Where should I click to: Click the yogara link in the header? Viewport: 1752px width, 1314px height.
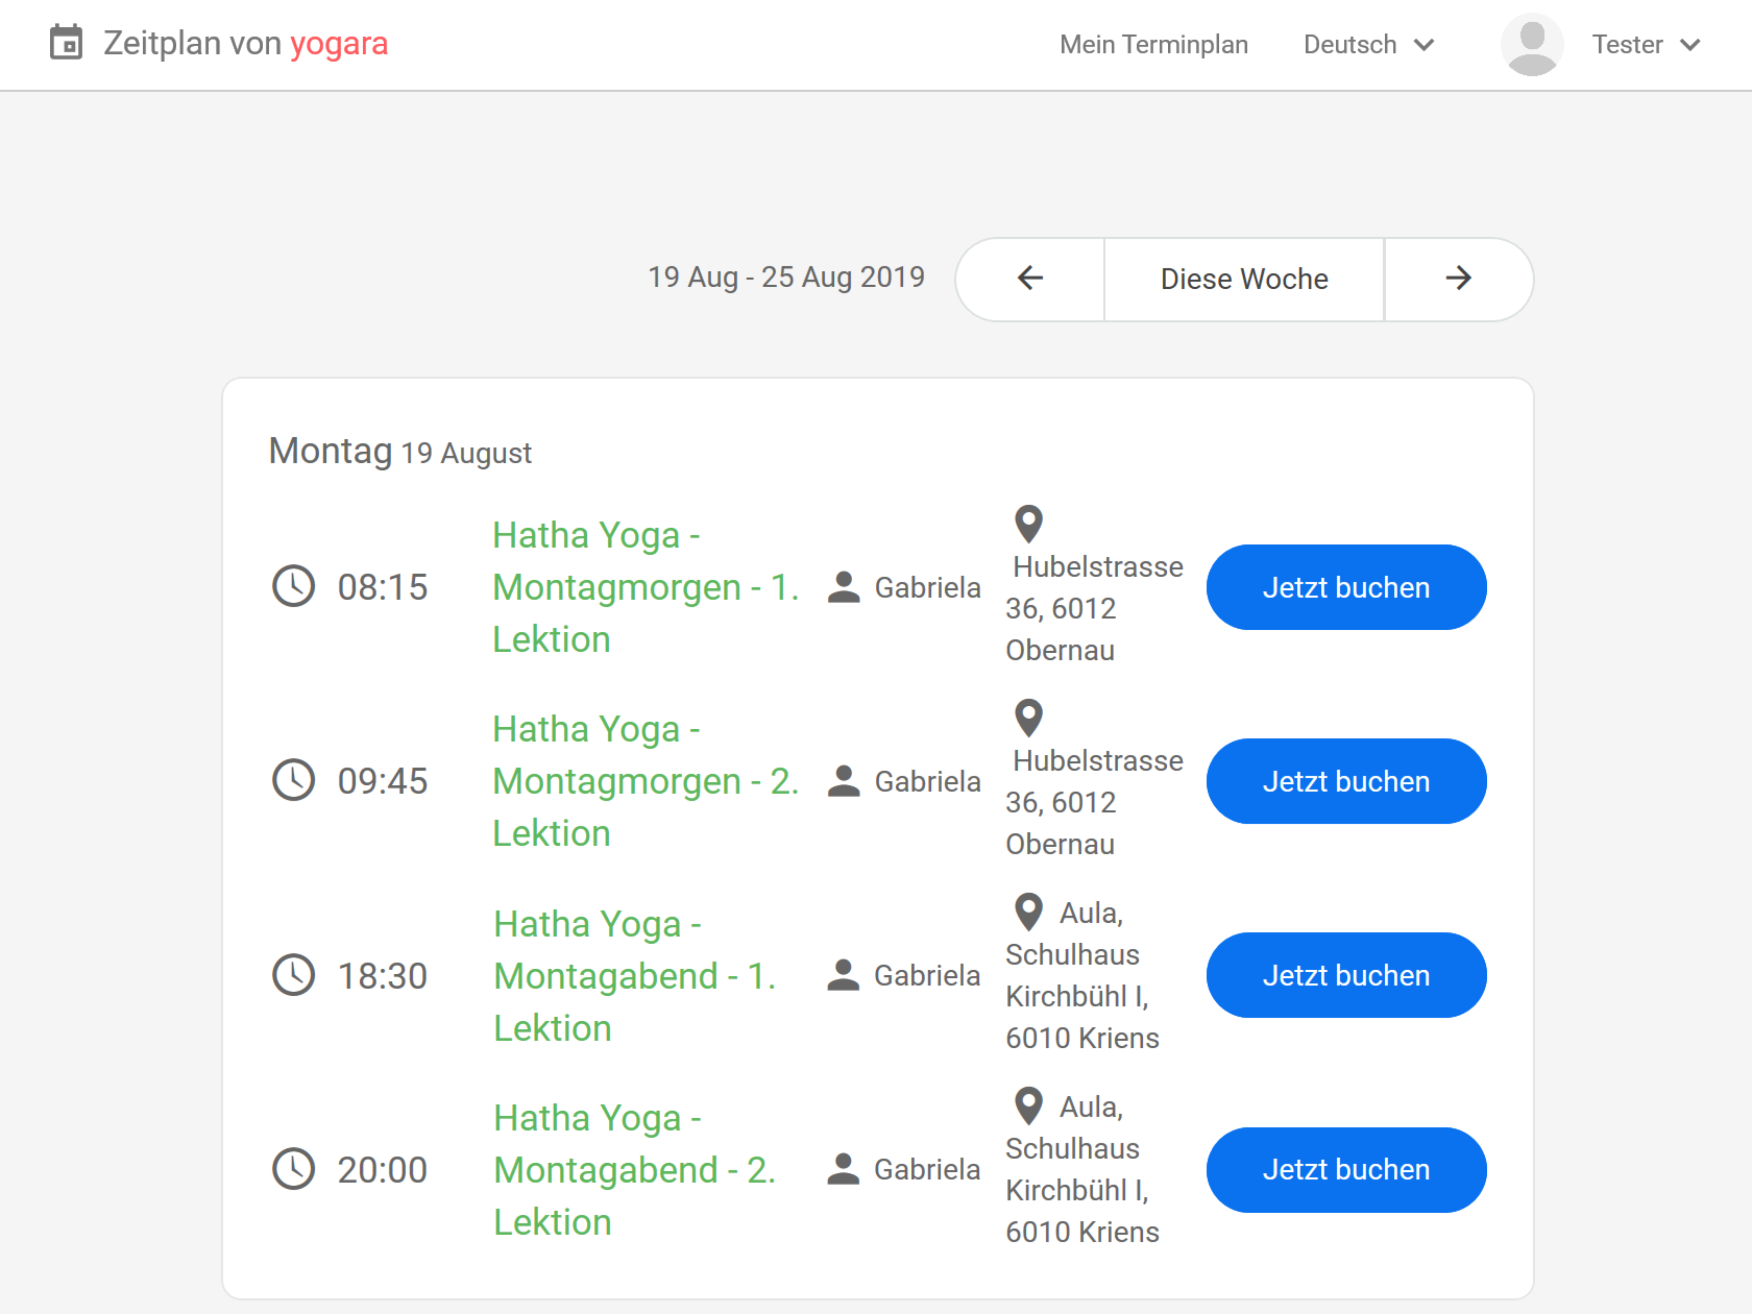click(339, 44)
